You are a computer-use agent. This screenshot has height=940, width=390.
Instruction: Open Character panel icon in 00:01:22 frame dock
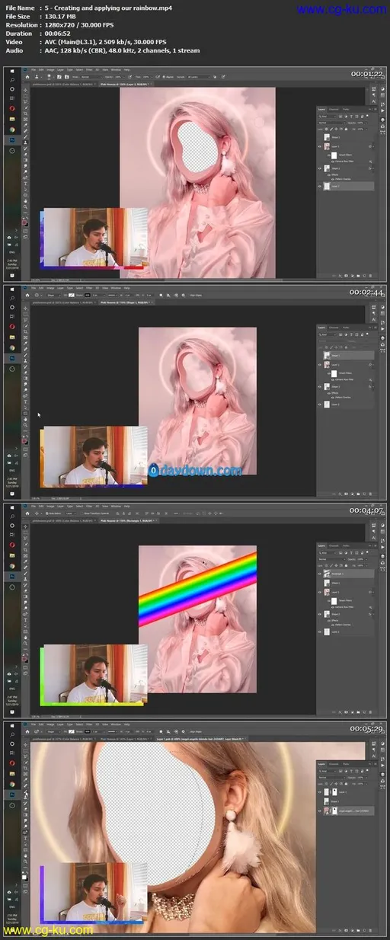373,101
